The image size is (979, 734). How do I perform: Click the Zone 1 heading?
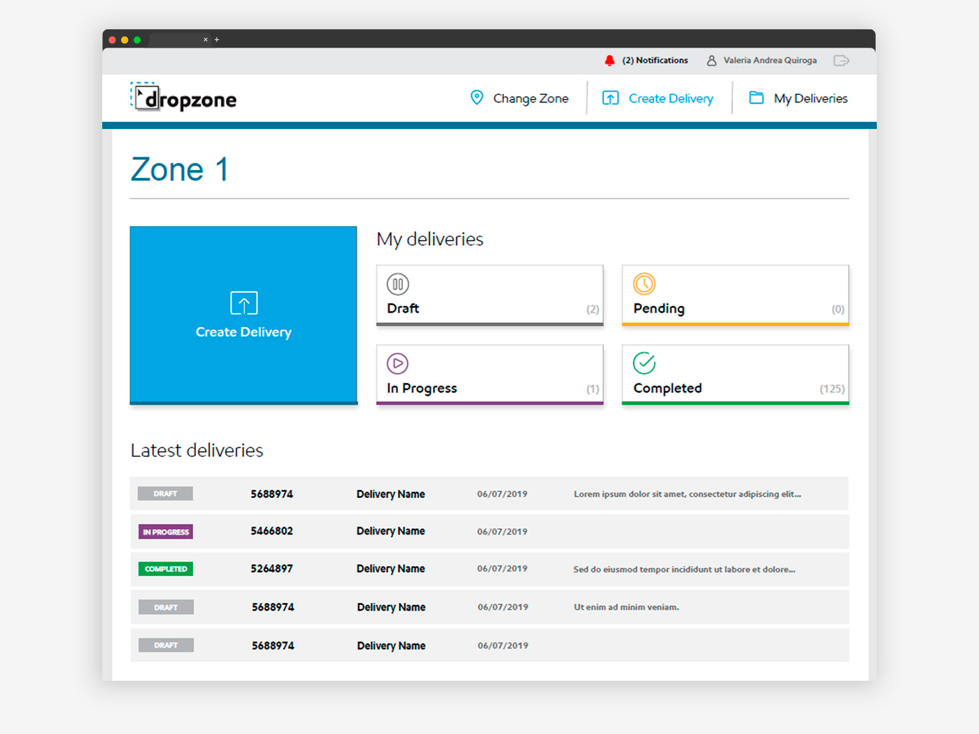click(x=179, y=169)
